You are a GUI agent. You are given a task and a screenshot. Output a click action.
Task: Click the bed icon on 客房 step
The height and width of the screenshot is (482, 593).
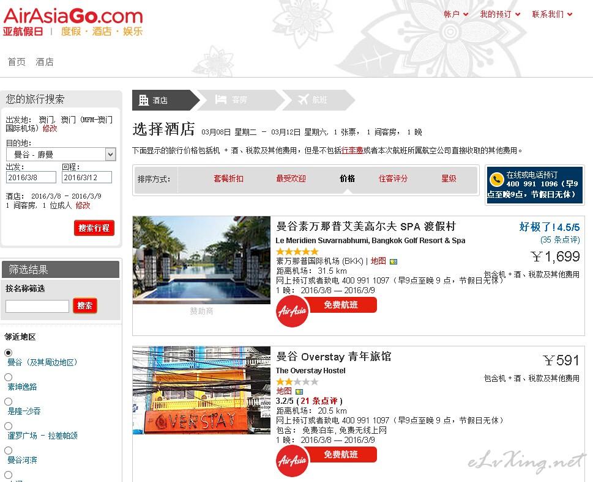(221, 99)
